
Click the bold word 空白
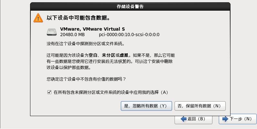93,55
